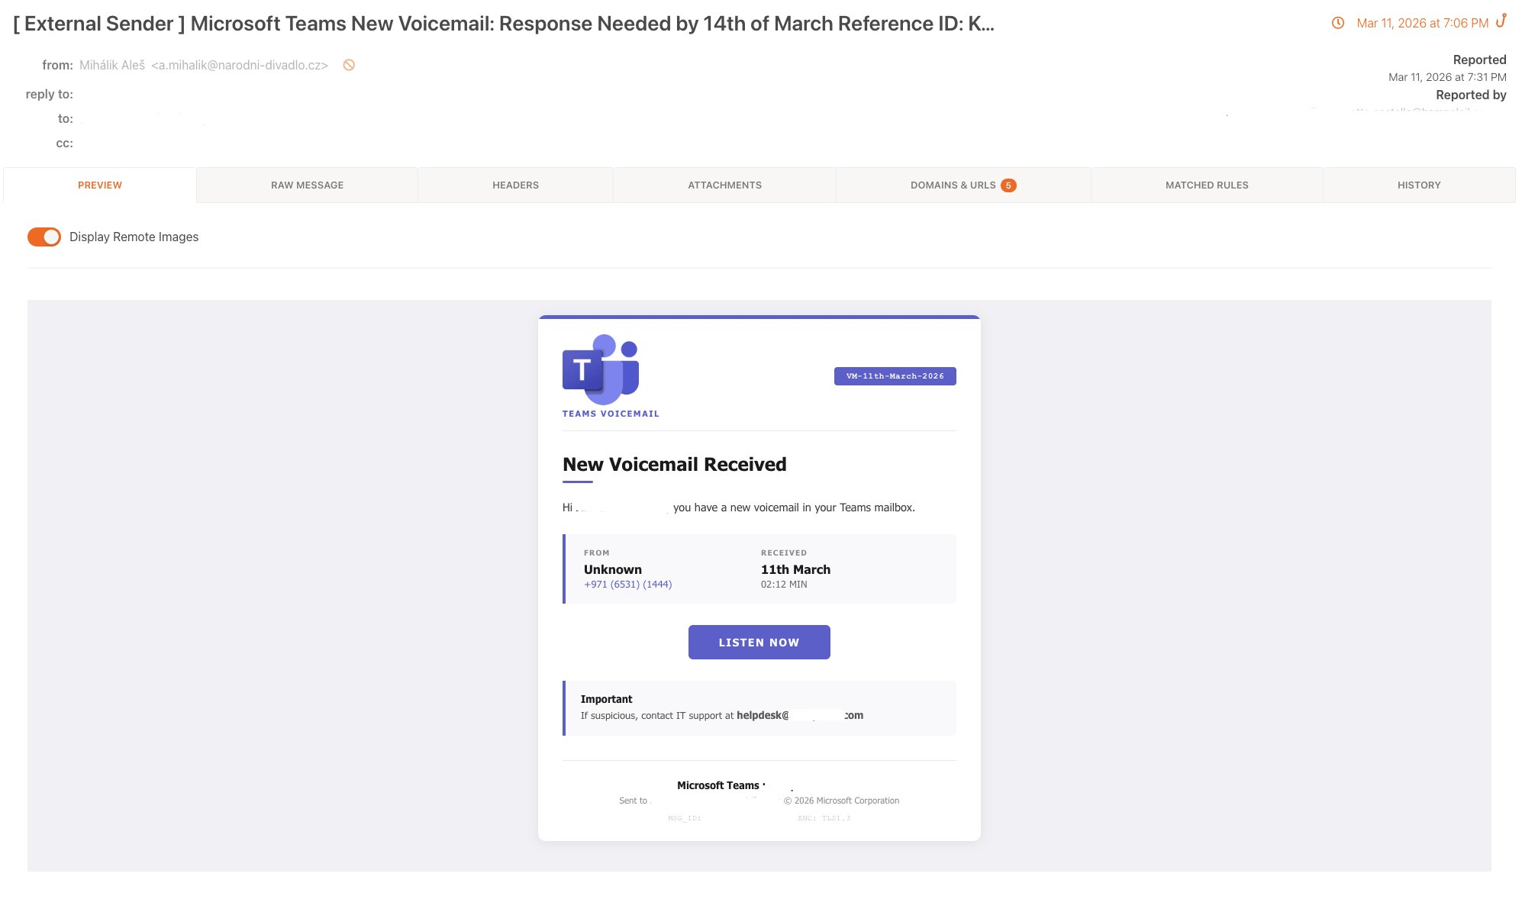Select the Preview tab
This screenshot has height=899, width=1522.
[x=100, y=185]
